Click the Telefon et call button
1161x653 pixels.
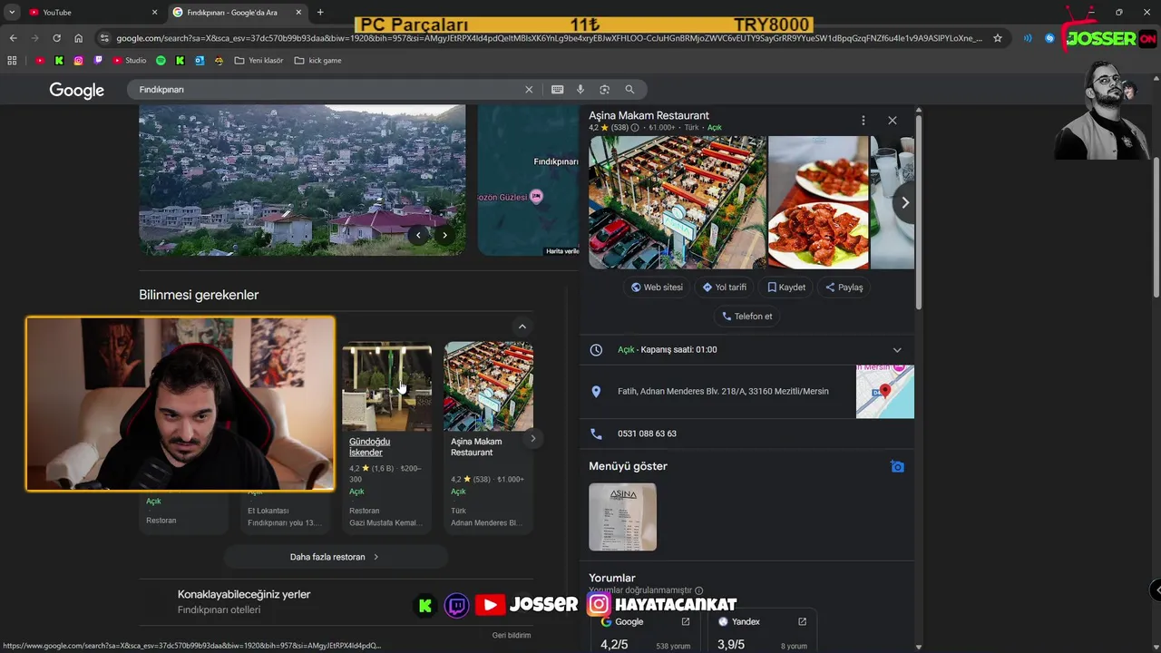pyautogui.click(x=747, y=317)
